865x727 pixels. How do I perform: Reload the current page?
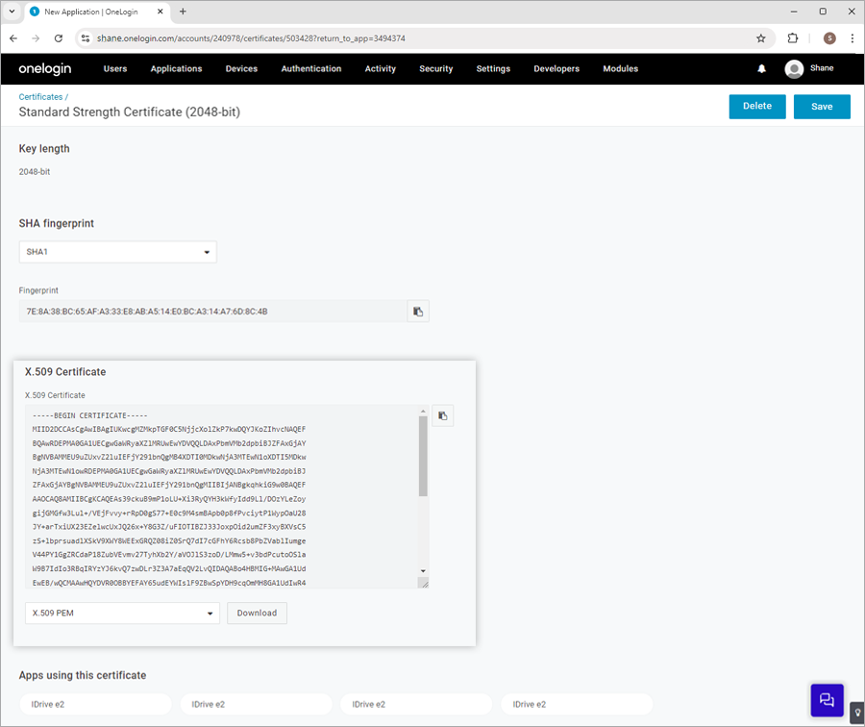[59, 38]
